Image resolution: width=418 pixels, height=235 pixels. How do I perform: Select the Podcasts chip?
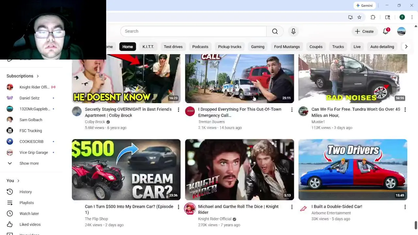pyautogui.click(x=200, y=47)
